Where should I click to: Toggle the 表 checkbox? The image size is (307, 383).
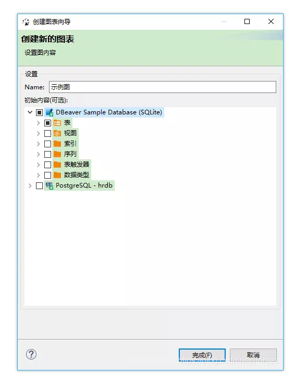tap(48, 123)
